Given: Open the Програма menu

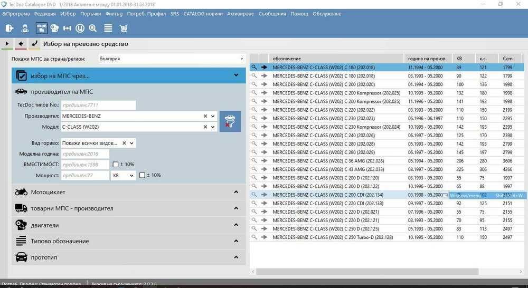Looking at the screenshot, I should coord(16,14).
